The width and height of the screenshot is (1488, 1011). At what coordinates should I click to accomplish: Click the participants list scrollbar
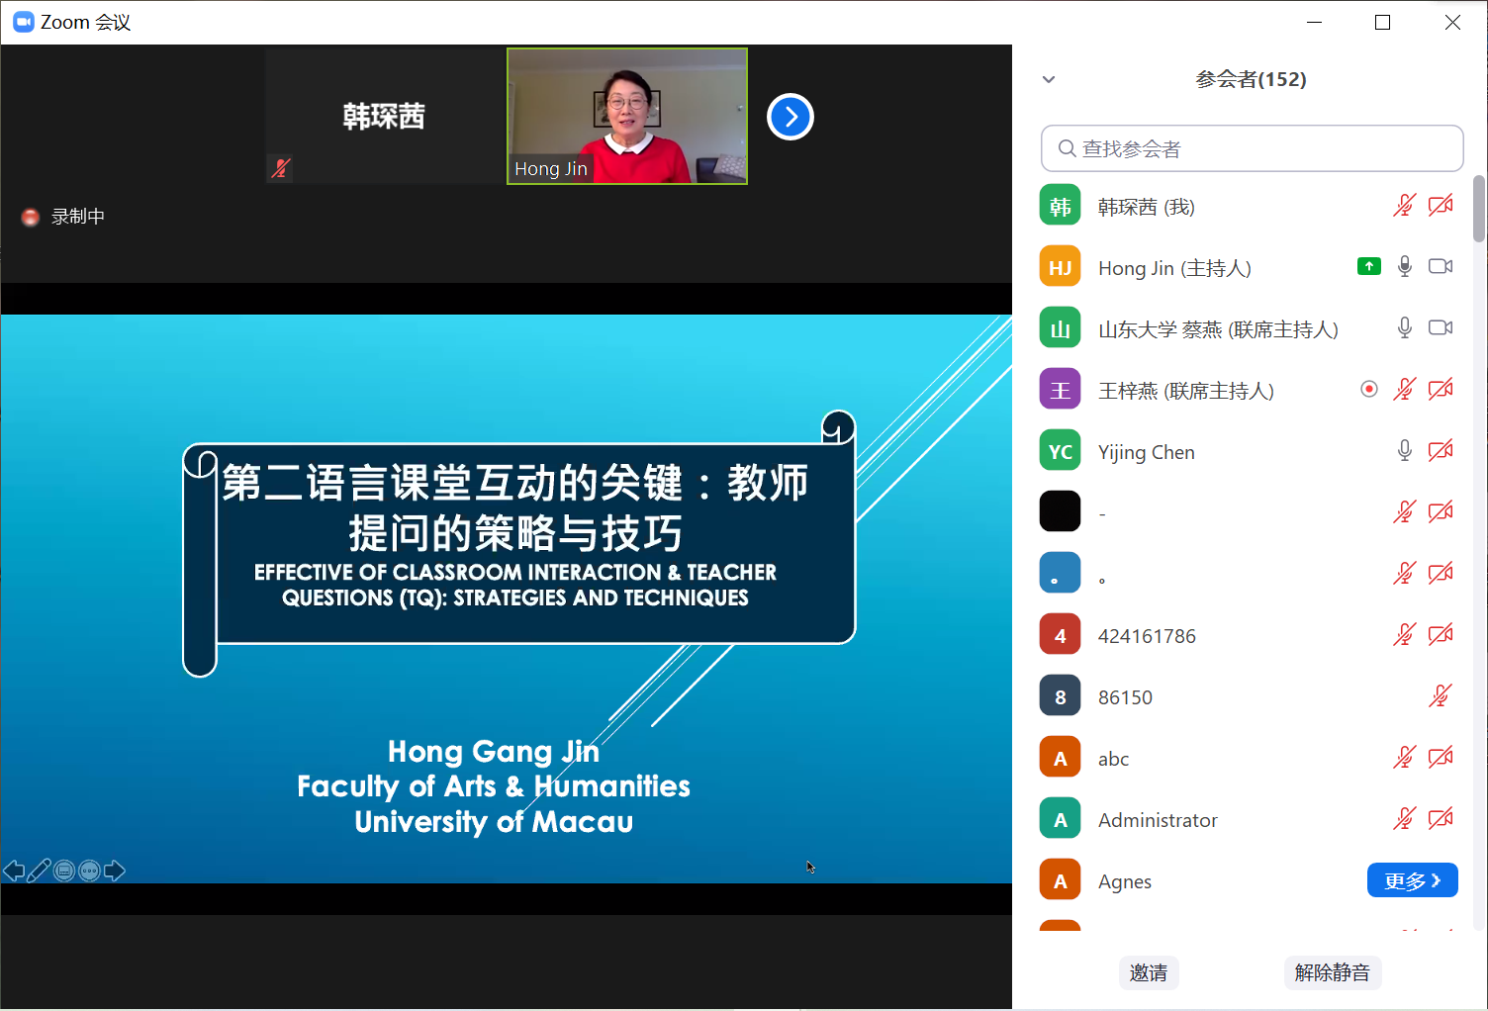click(x=1479, y=210)
